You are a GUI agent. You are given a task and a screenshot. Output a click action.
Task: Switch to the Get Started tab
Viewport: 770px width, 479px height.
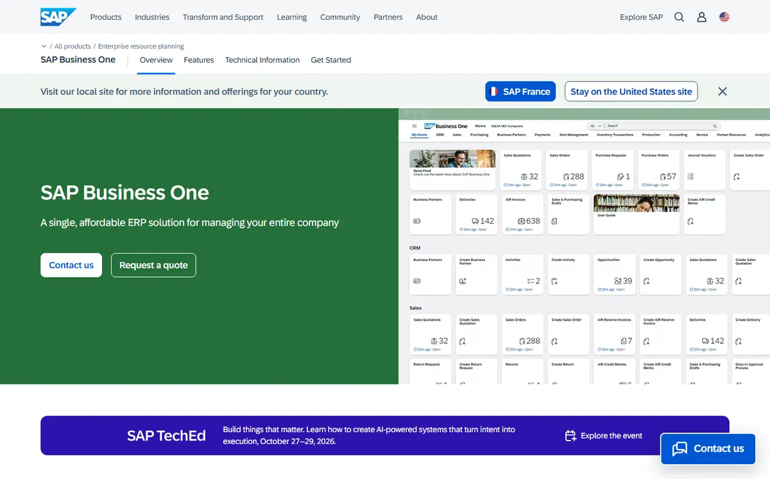(x=331, y=60)
